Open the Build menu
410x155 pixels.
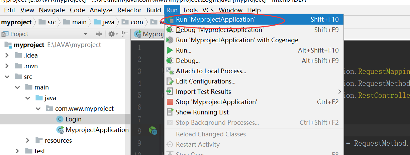click(x=154, y=10)
